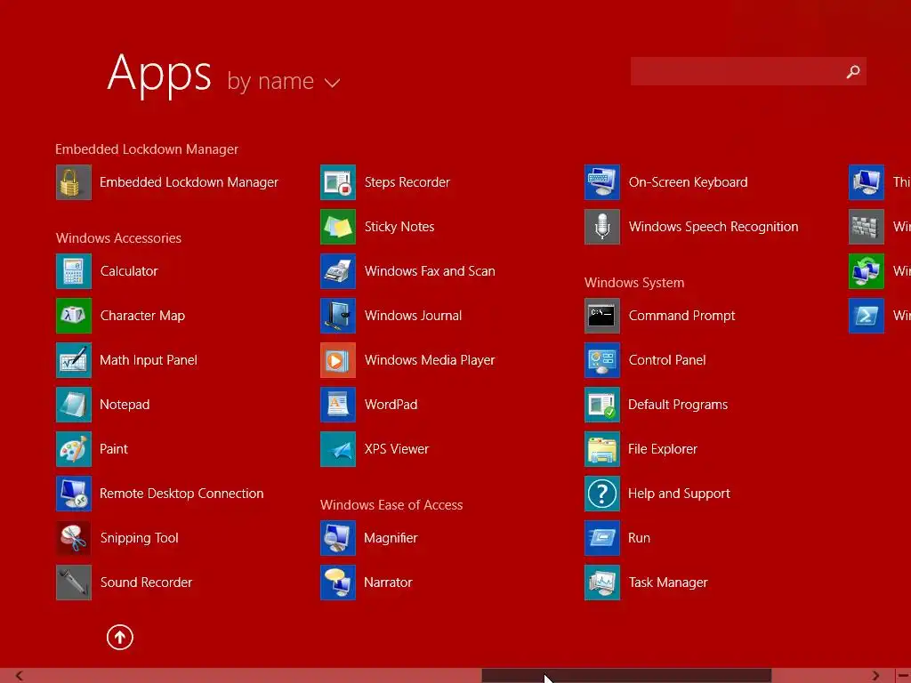Launch the Steps Recorder icon
This screenshot has height=683, width=911.
pyautogui.click(x=338, y=182)
